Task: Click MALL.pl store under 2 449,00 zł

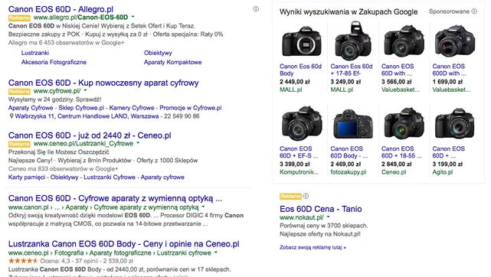Action: click(x=291, y=90)
